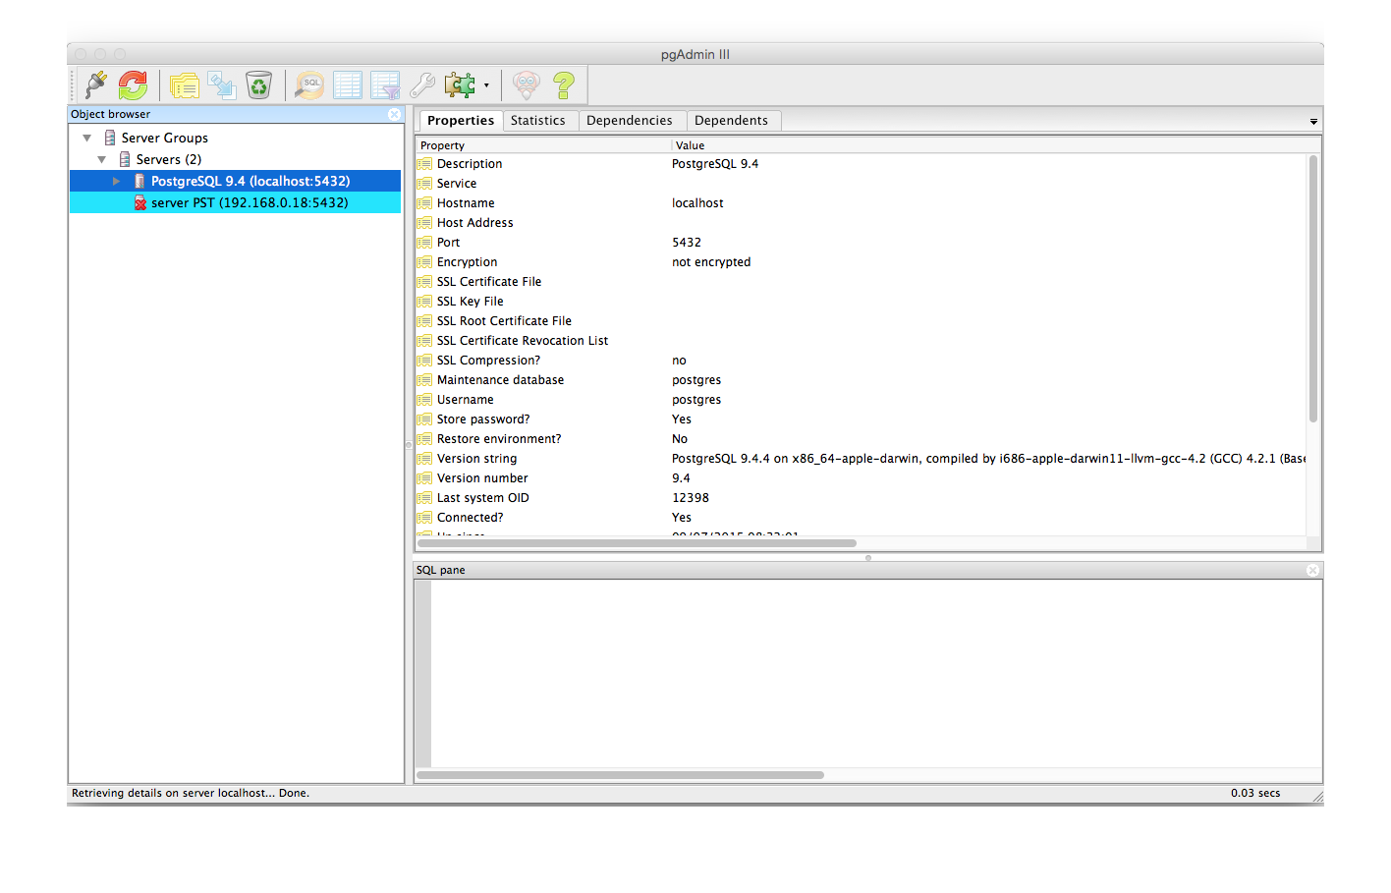Select server PST (192.168.0.18:5432)
The image size is (1391, 893).
[x=250, y=202]
